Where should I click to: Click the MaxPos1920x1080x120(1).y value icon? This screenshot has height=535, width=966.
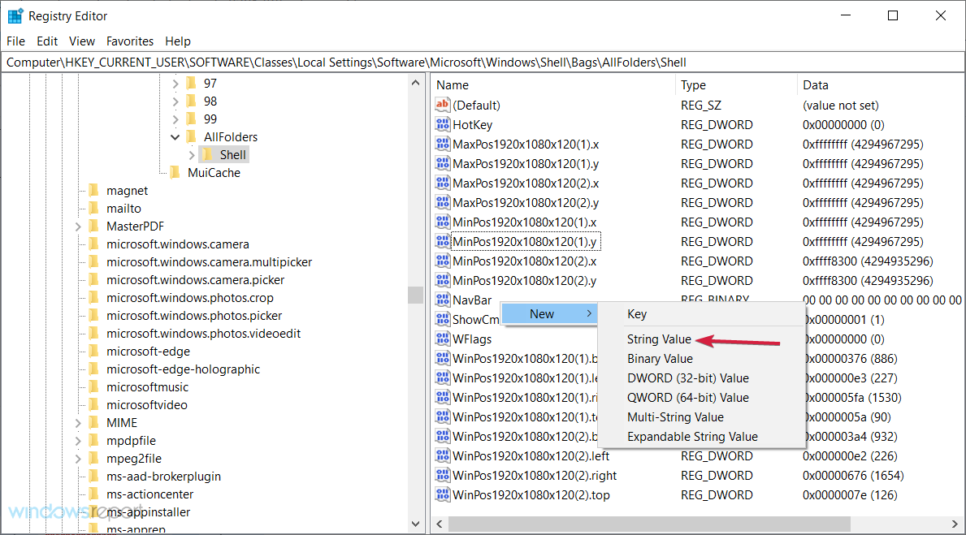[442, 164]
